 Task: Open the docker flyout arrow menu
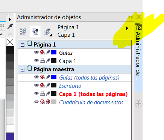point(127,29)
